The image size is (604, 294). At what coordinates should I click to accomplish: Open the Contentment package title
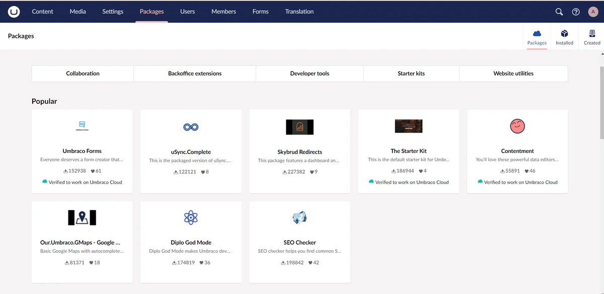tap(517, 151)
